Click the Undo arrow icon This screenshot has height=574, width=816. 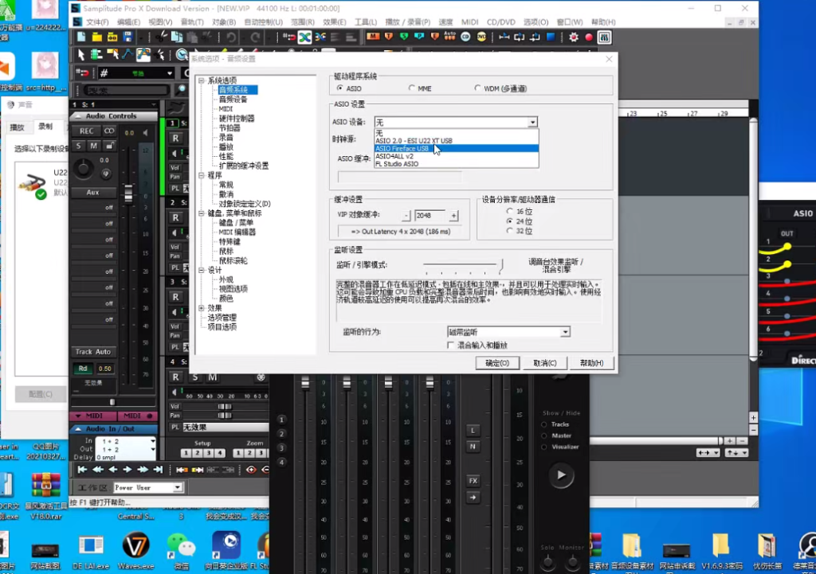[232, 37]
